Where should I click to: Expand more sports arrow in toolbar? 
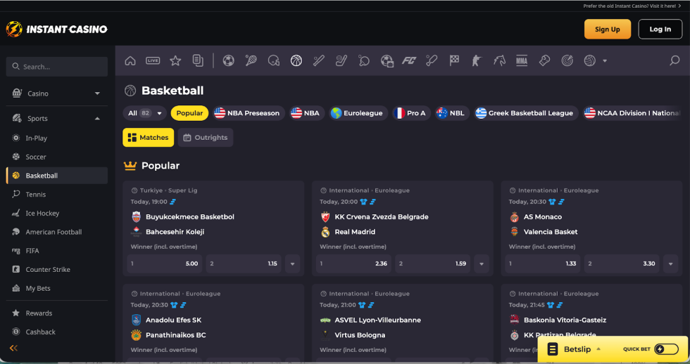[x=605, y=61]
